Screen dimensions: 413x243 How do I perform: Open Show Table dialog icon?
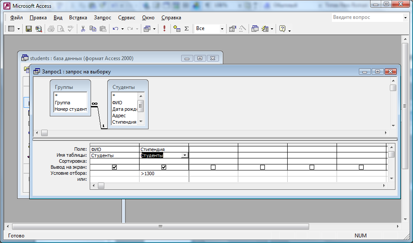(177, 29)
